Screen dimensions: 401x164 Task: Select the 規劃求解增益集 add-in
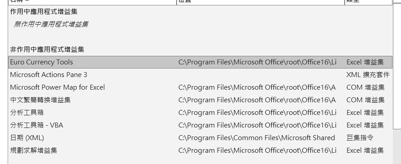(200, 150)
